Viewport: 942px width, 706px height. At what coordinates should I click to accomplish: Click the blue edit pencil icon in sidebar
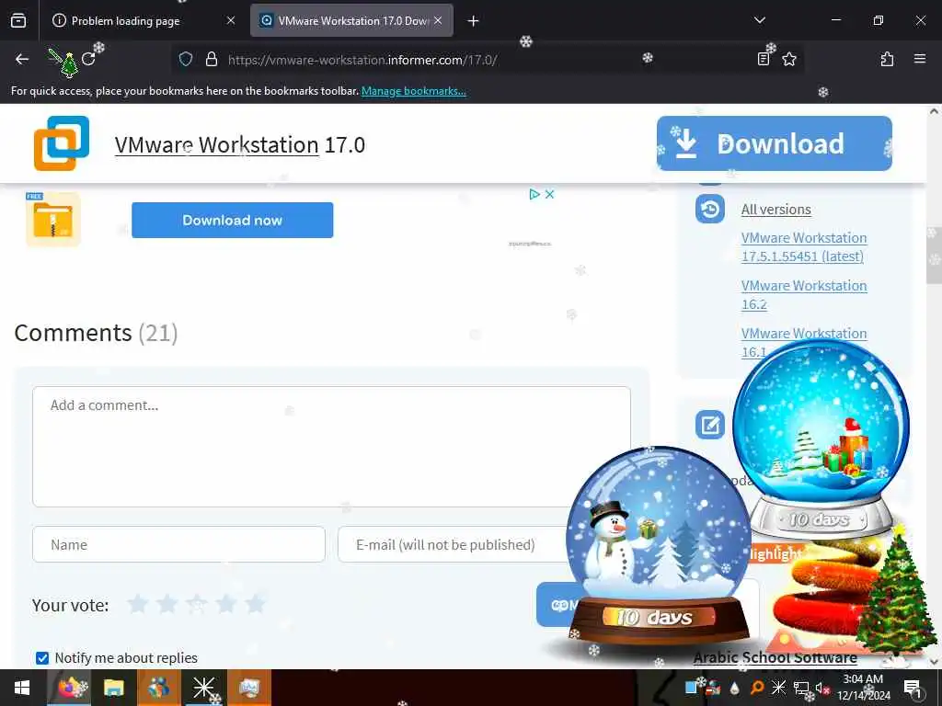[709, 425]
